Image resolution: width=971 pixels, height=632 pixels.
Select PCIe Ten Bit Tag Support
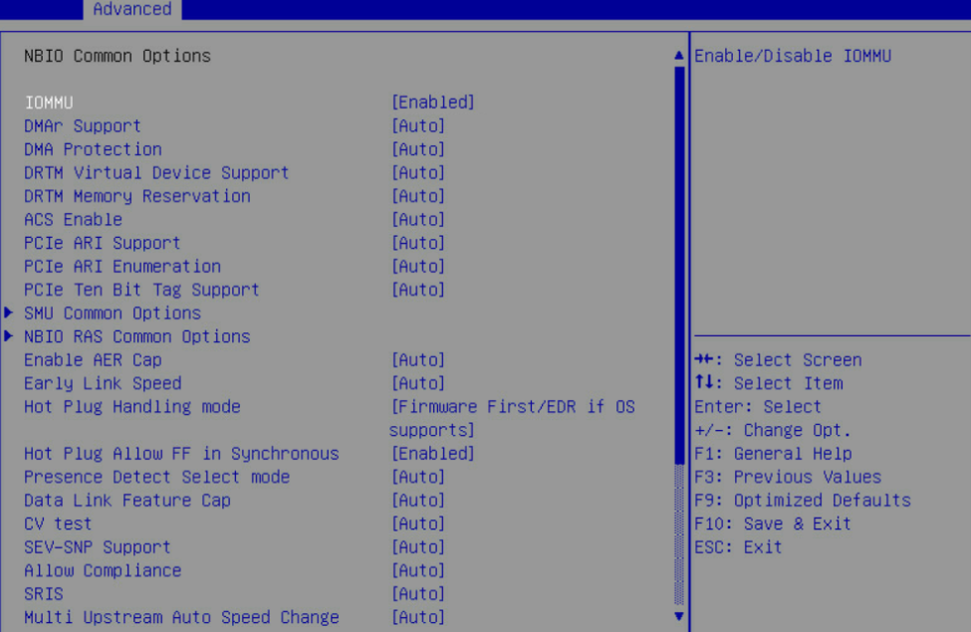coord(141,290)
